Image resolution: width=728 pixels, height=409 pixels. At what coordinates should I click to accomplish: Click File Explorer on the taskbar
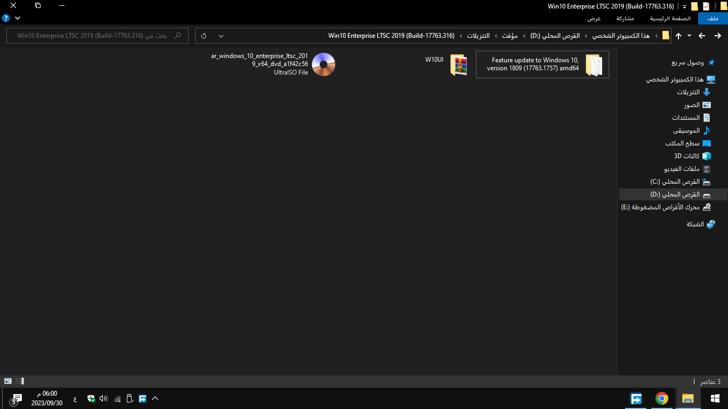pyautogui.click(x=688, y=398)
